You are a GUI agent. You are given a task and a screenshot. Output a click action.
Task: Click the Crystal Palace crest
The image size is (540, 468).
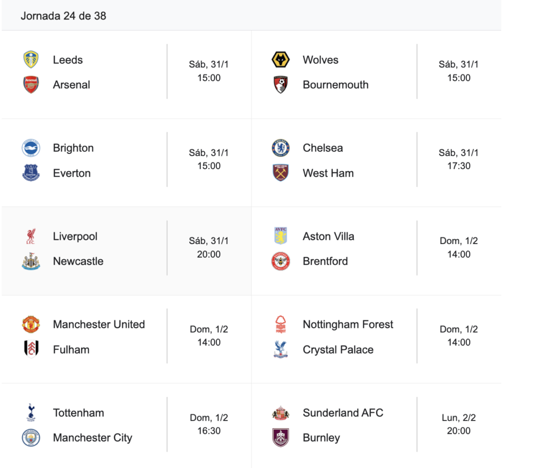tap(281, 349)
